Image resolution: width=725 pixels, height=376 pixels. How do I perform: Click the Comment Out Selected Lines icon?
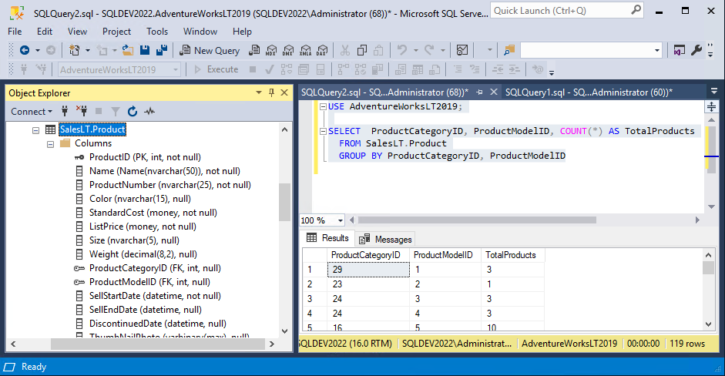[458, 70]
